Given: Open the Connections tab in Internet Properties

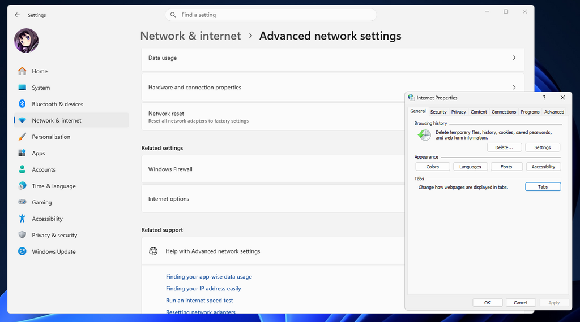Looking at the screenshot, I should click(504, 112).
